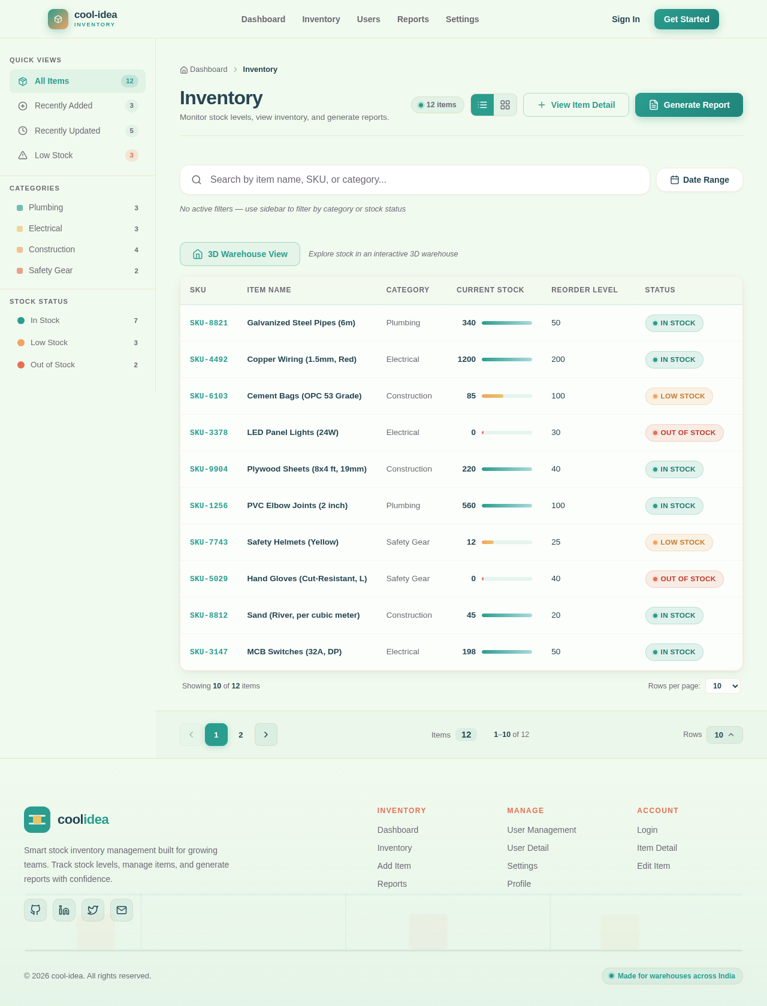The image size is (767, 1006).
Task: Open the Date Range picker
Action: pyautogui.click(x=699, y=180)
